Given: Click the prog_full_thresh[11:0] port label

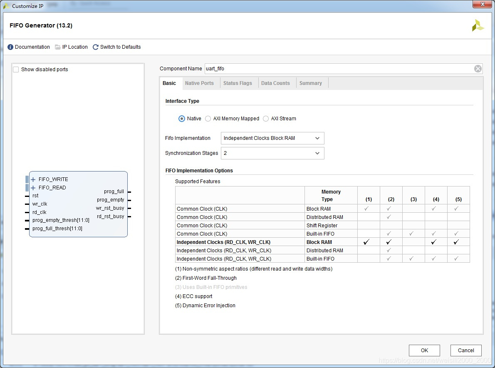Looking at the screenshot, I should pyautogui.click(x=57, y=229).
